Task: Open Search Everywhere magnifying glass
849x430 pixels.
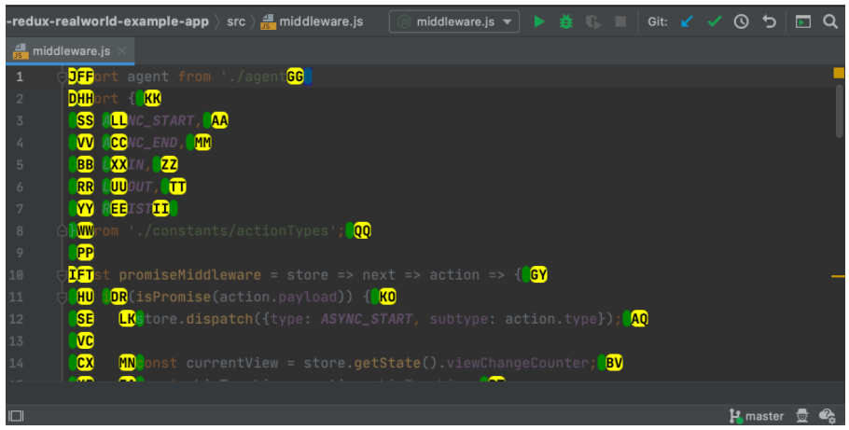Action: [x=829, y=21]
